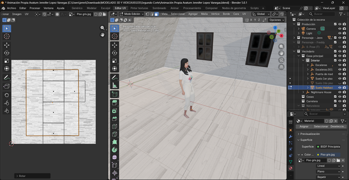Screen dimensions: 349x180
Task: Hide Suelo Habitaci object in viewport
Action: point(340,88)
